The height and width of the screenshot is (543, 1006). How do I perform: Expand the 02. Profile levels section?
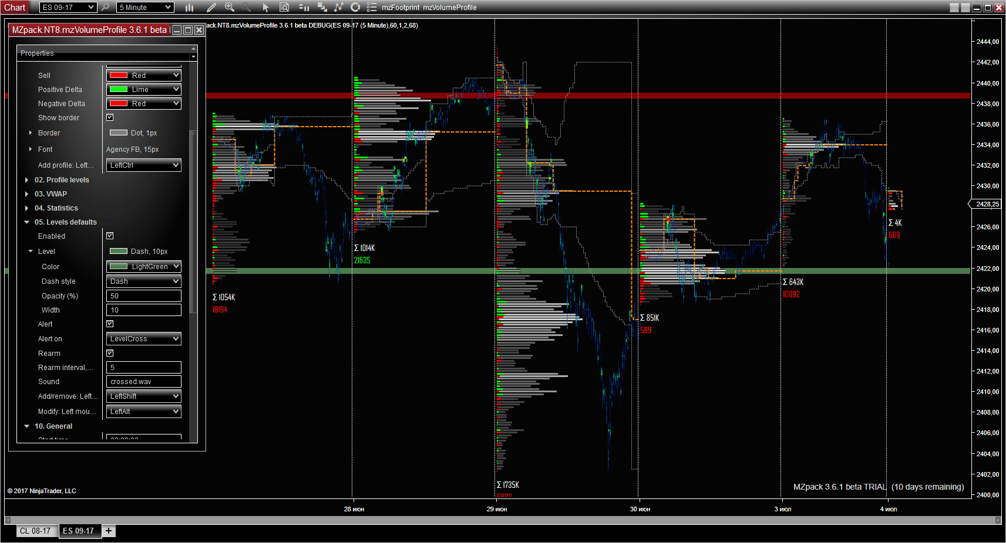coord(26,180)
